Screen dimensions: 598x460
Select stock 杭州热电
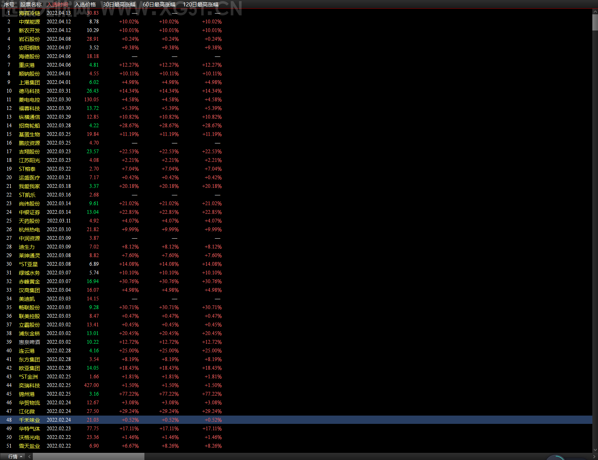pyautogui.click(x=29, y=230)
